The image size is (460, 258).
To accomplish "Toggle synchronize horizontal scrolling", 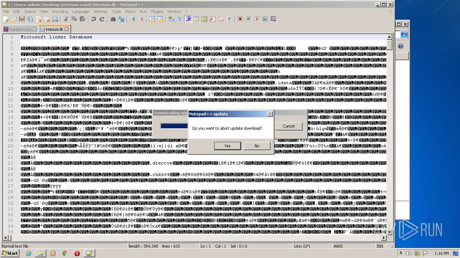I will pos(160,19).
